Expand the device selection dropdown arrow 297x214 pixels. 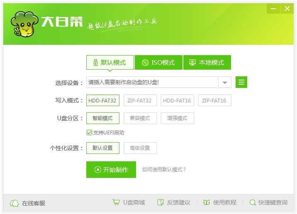pyautogui.click(x=224, y=83)
